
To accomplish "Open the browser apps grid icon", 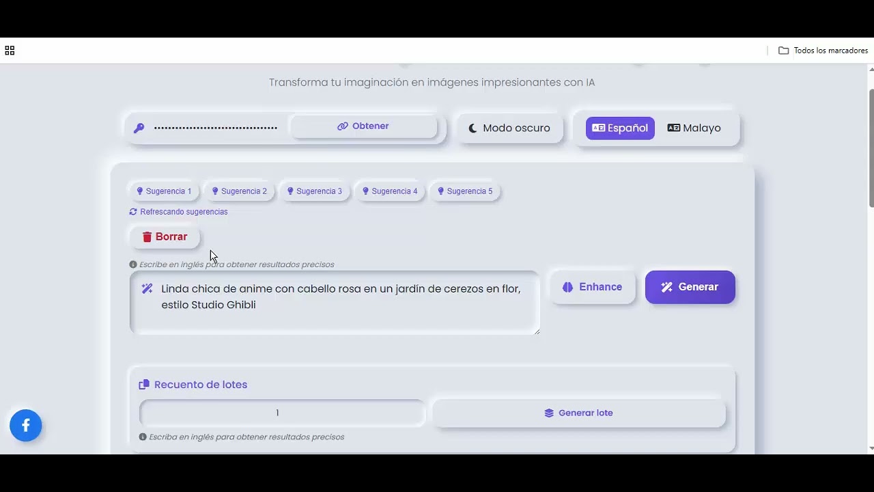I will [x=10, y=51].
